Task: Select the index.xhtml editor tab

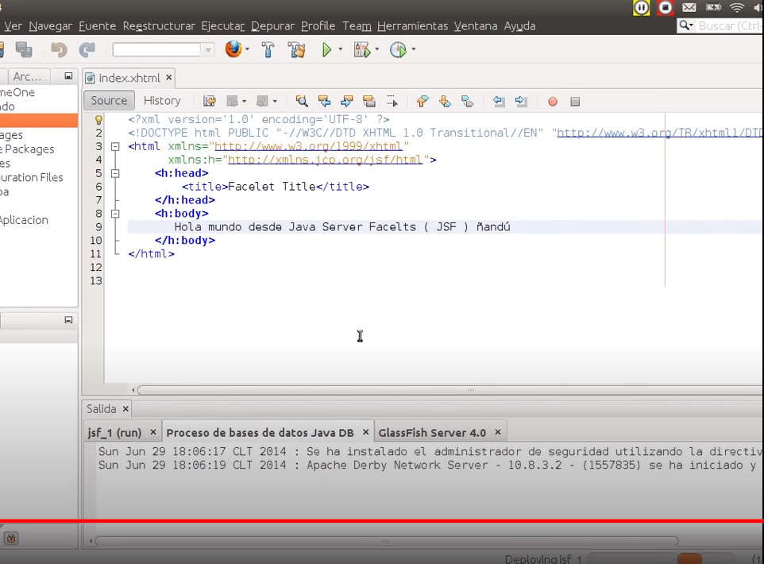Action: pos(129,78)
